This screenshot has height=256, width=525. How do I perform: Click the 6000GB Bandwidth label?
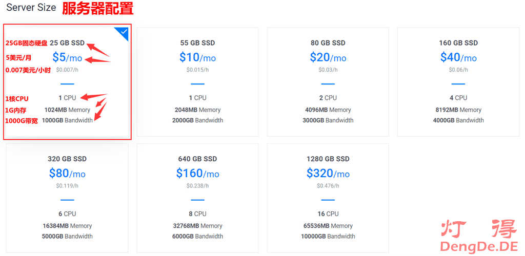coord(197,237)
